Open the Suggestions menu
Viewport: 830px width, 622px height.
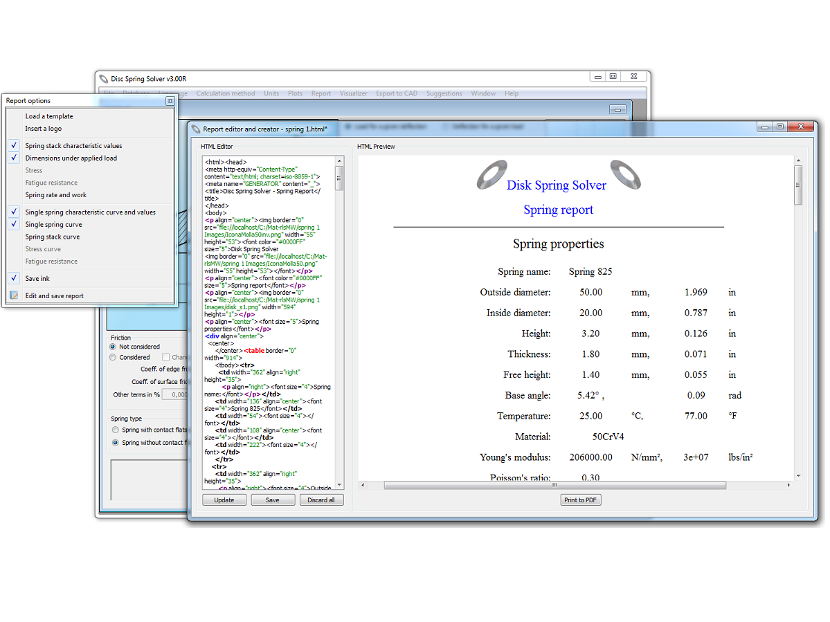tap(444, 93)
